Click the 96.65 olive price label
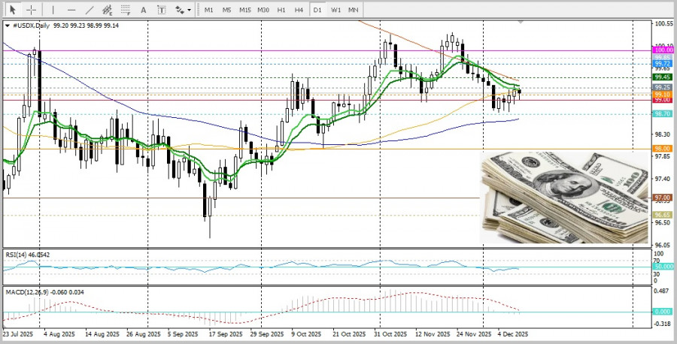 pyautogui.click(x=662, y=215)
